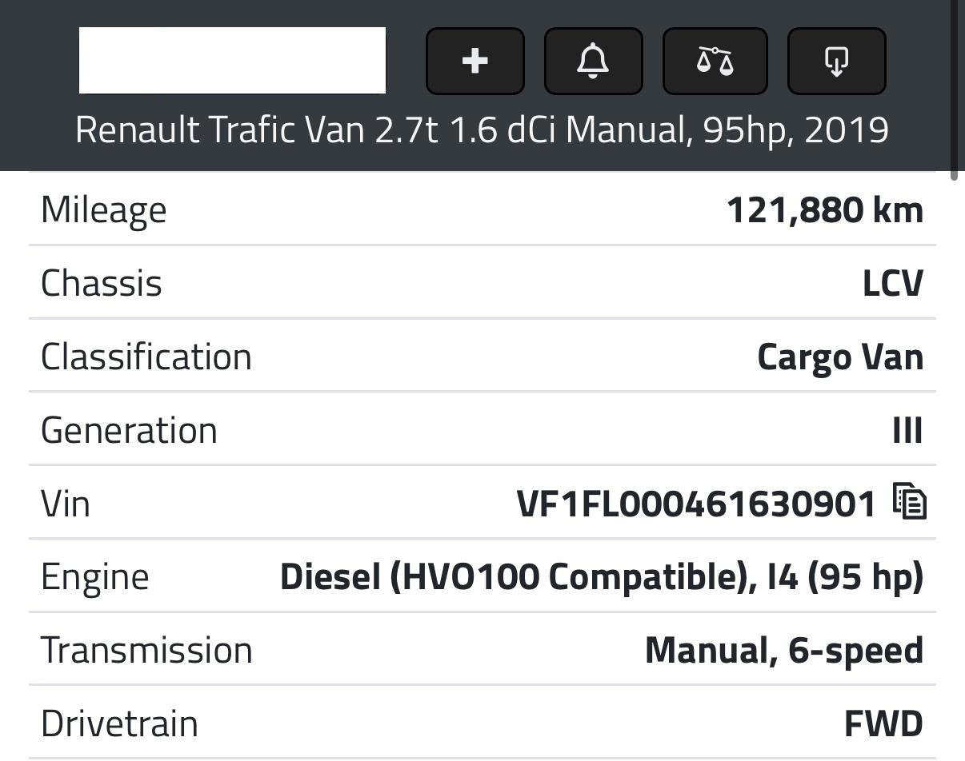
Task: Click the plus add button
Action: [475, 61]
